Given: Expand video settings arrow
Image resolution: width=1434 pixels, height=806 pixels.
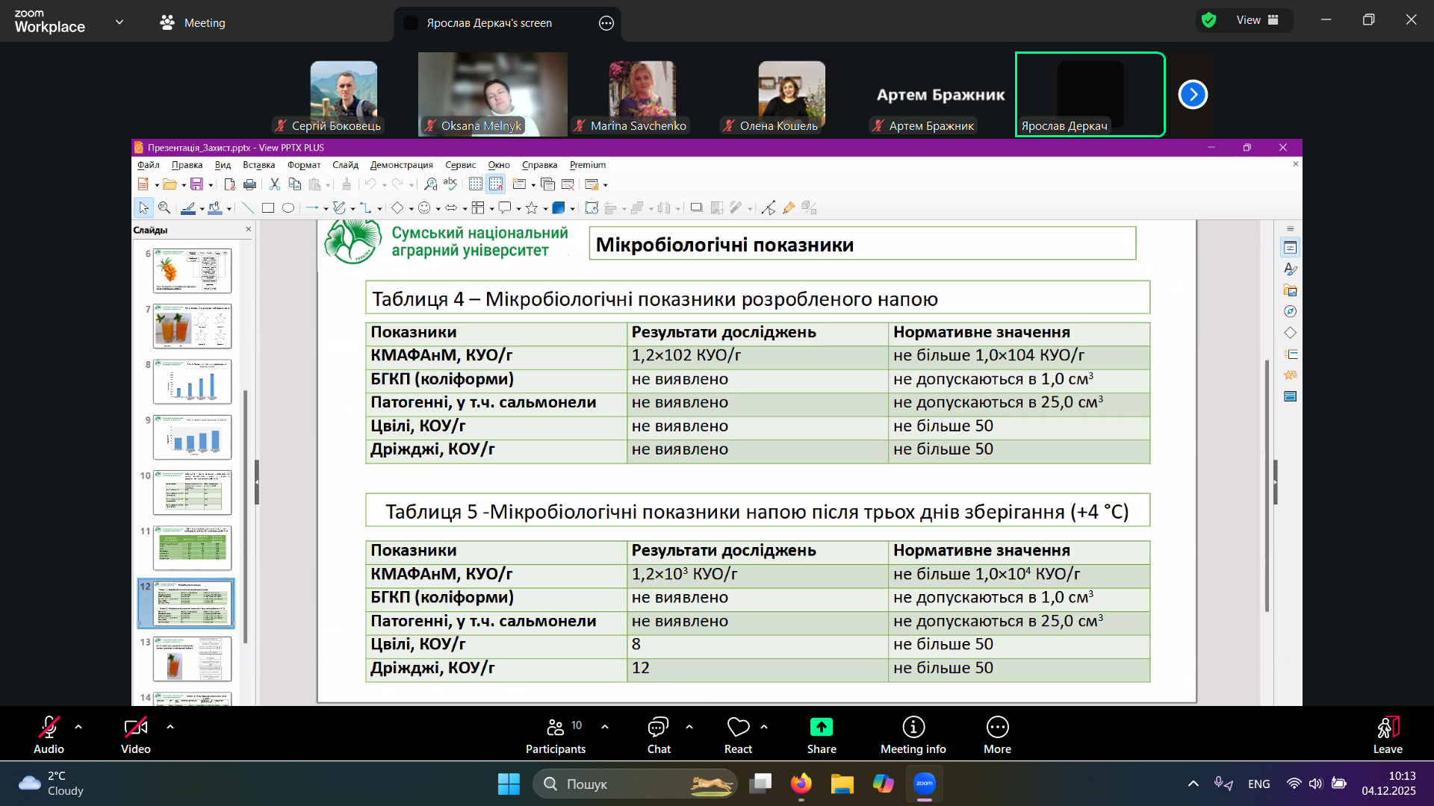Looking at the screenshot, I should pyautogui.click(x=170, y=726).
